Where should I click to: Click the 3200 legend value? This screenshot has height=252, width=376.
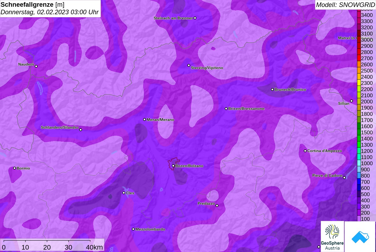point(367,27)
